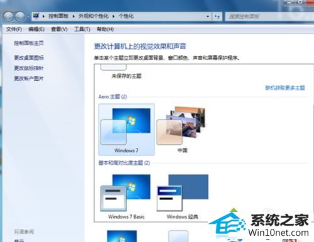The height and width of the screenshot is (242, 314).
Task: Apply the Windows 经典 classic theme
Action: [x=182, y=196]
